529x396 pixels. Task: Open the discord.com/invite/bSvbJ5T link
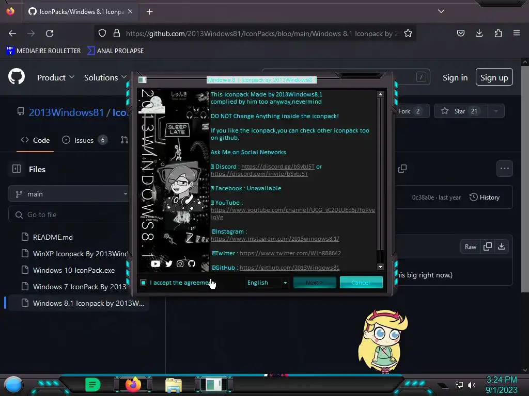259,174
